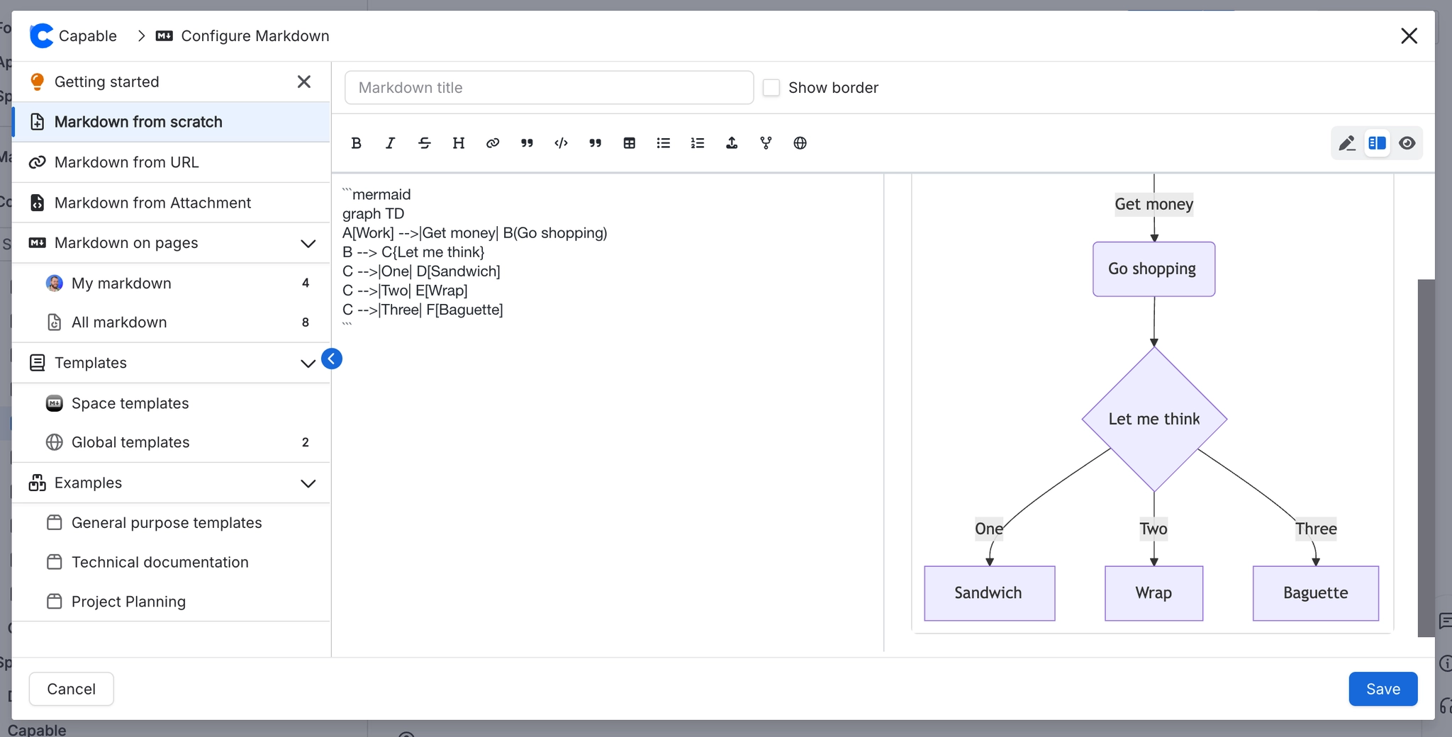Viewport: 1452px width, 737px height.
Task: Enable the Show border checkbox
Action: (771, 87)
